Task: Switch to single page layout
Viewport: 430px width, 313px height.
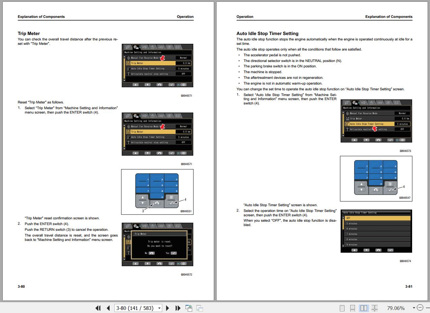Action: [342, 308]
